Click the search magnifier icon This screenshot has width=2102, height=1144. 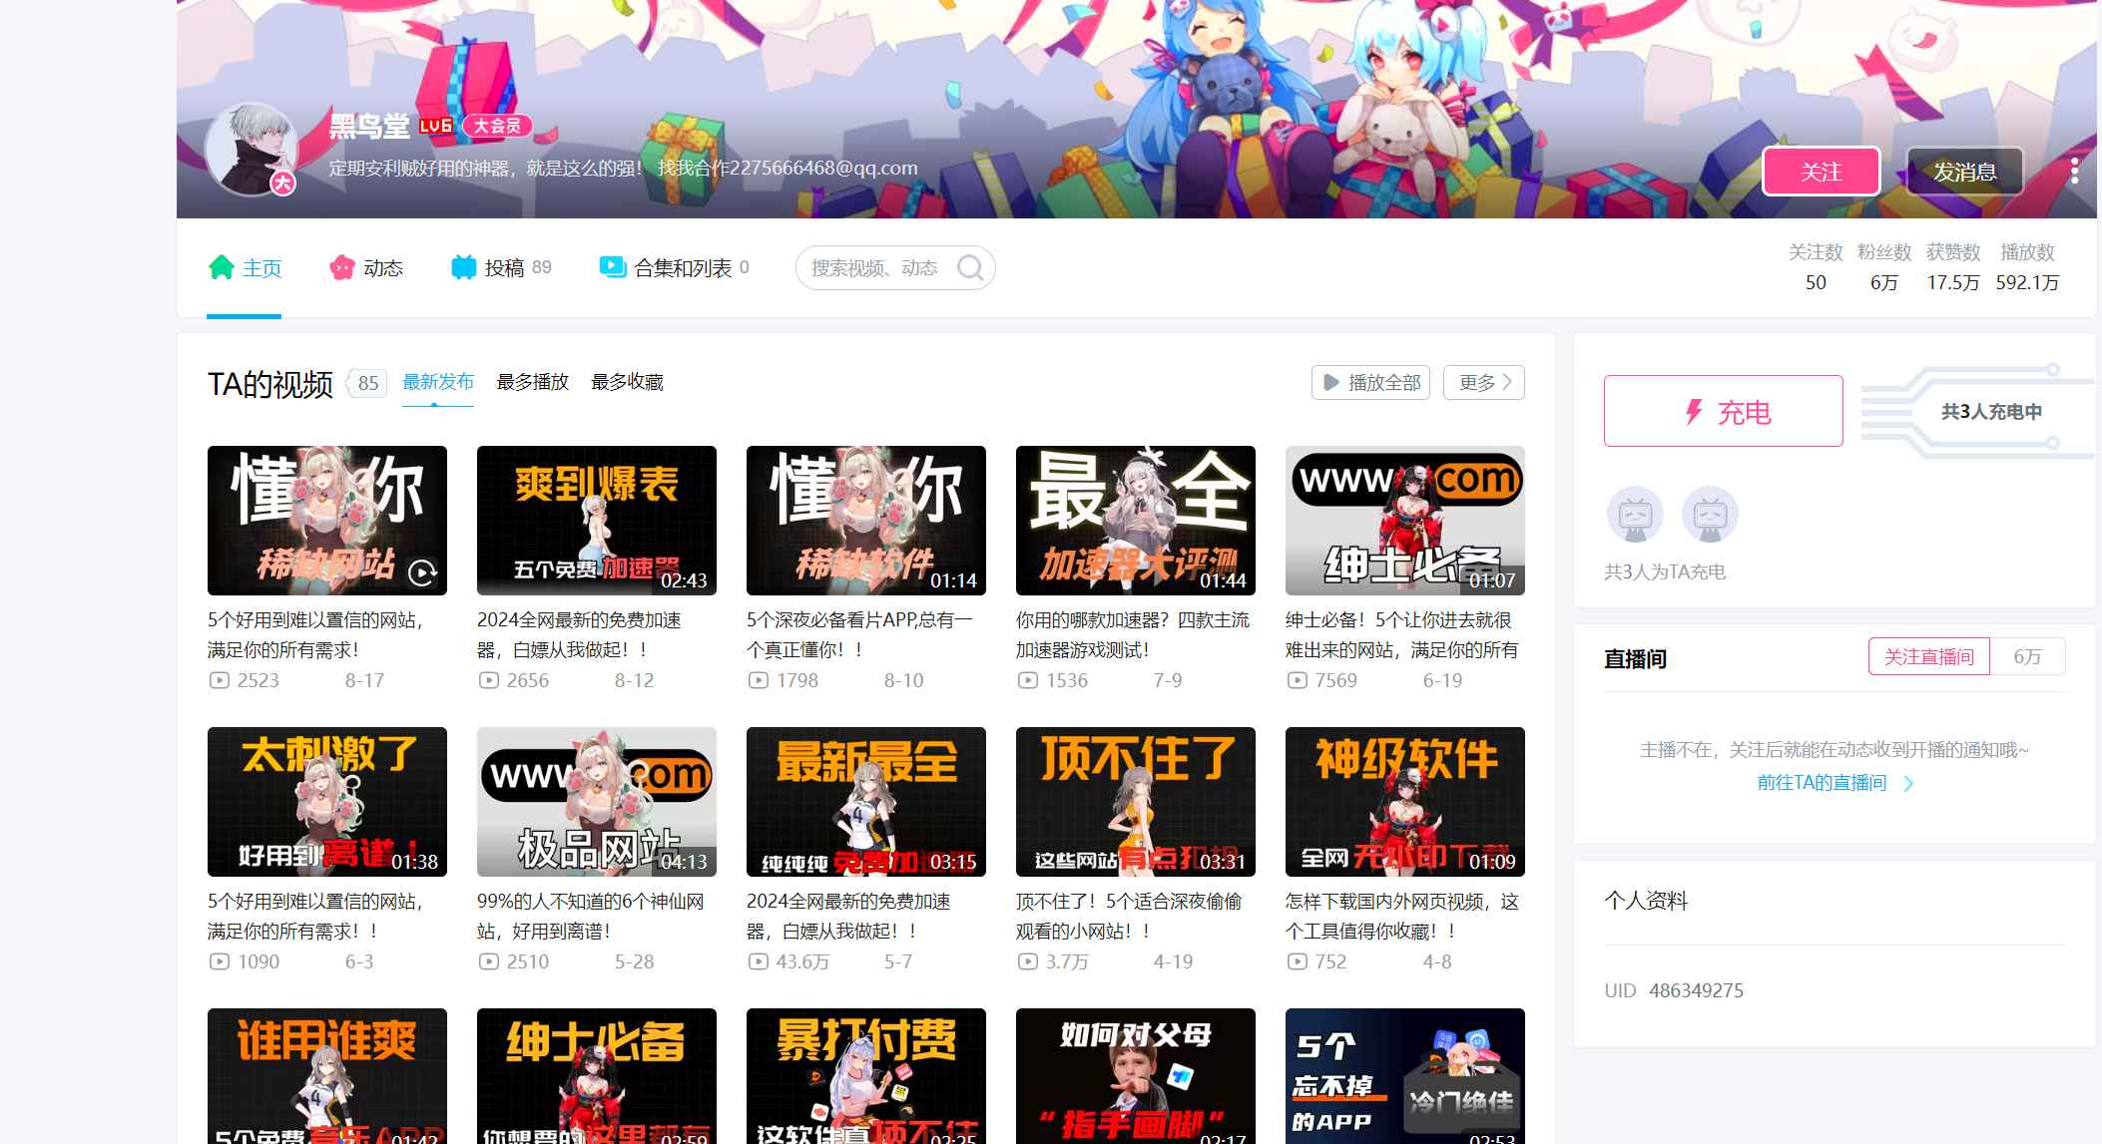(970, 267)
